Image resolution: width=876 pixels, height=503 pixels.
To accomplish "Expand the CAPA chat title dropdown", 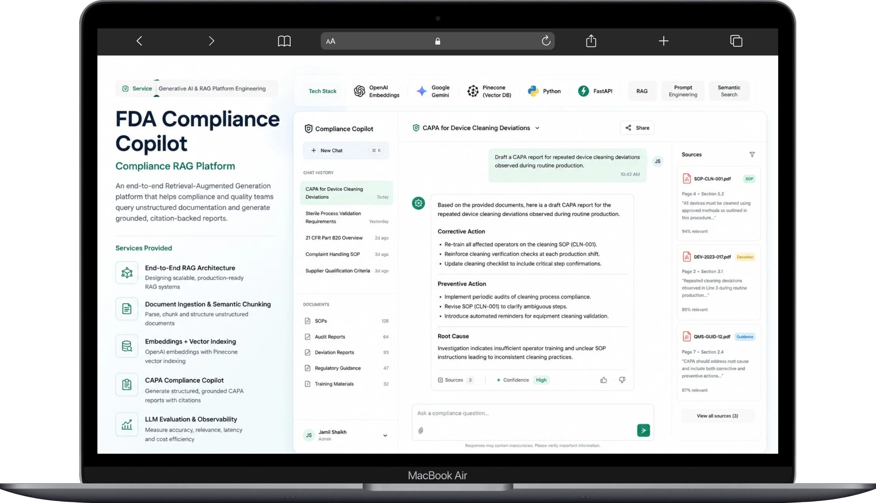I will coord(537,128).
